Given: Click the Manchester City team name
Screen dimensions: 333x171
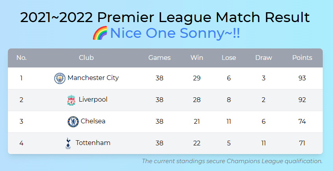Looking at the screenshot, I should click(x=93, y=78).
